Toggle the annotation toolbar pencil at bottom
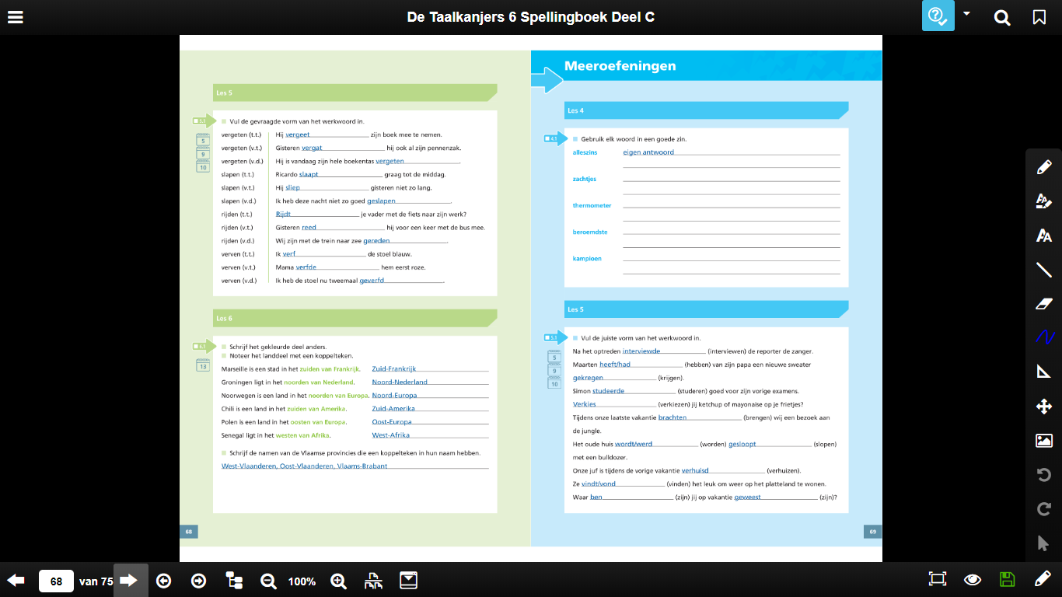The height and width of the screenshot is (597, 1062). (1043, 579)
